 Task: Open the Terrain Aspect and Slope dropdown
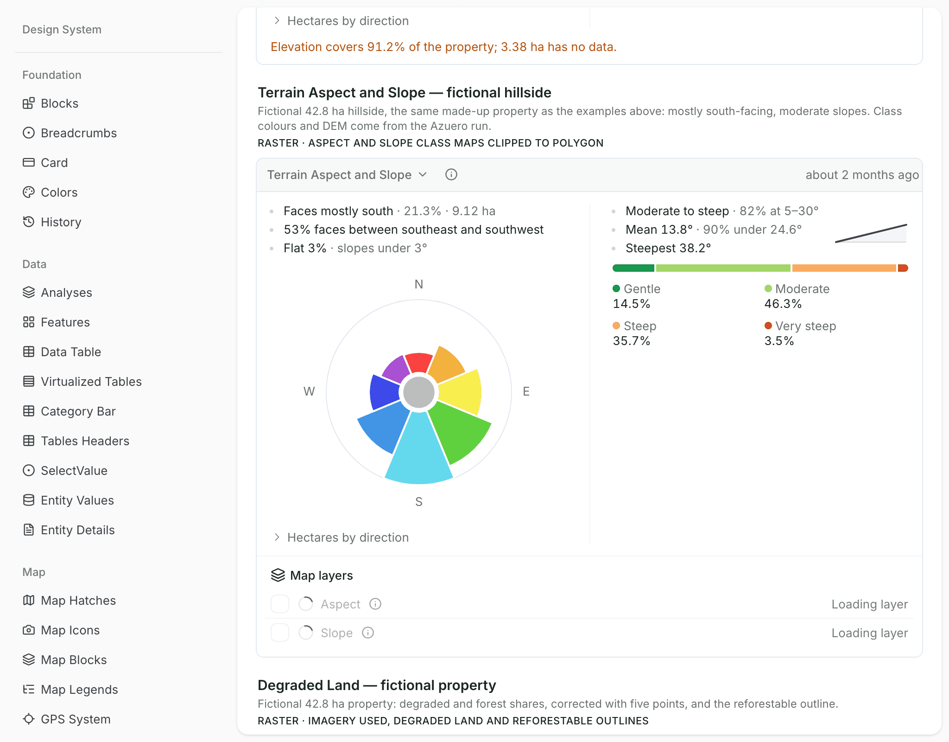point(347,175)
